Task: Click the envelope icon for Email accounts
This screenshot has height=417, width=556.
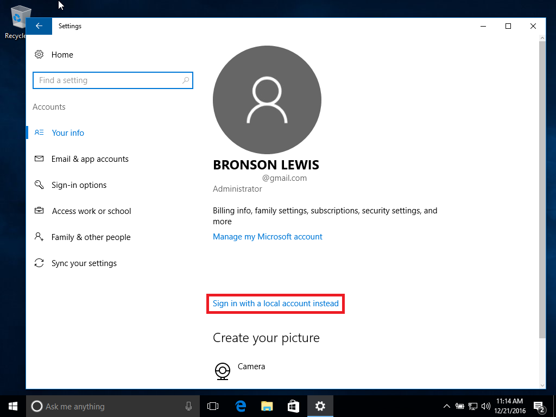Action: pos(39,159)
